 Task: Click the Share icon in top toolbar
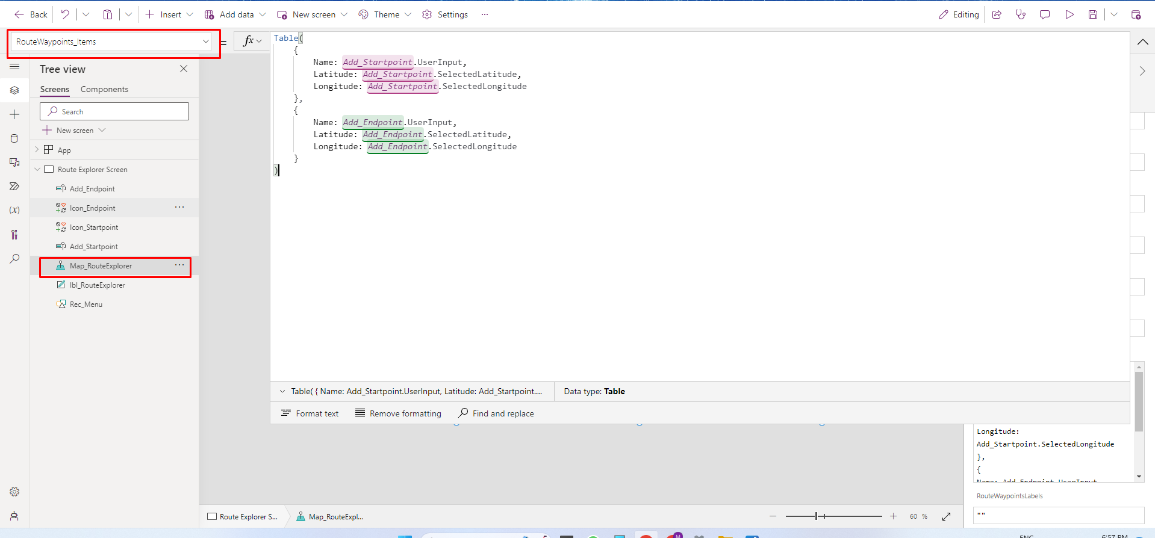[997, 14]
